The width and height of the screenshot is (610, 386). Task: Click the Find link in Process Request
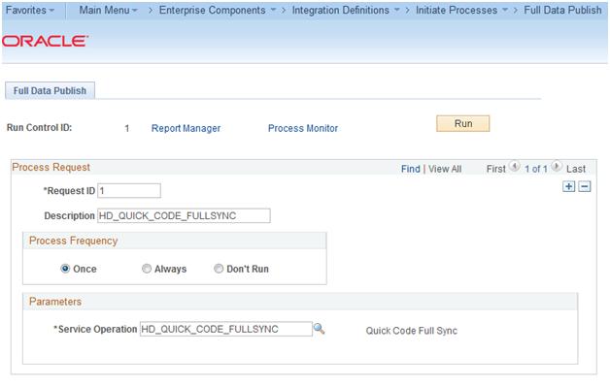[x=411, y=169]
